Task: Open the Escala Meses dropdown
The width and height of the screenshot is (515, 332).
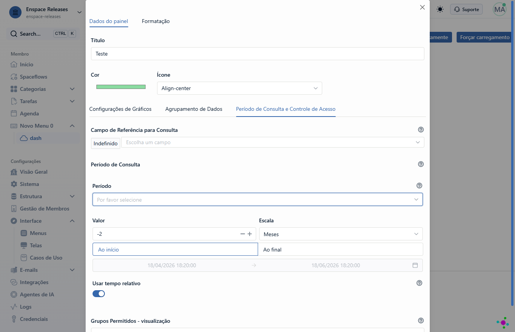Action: 341,234
